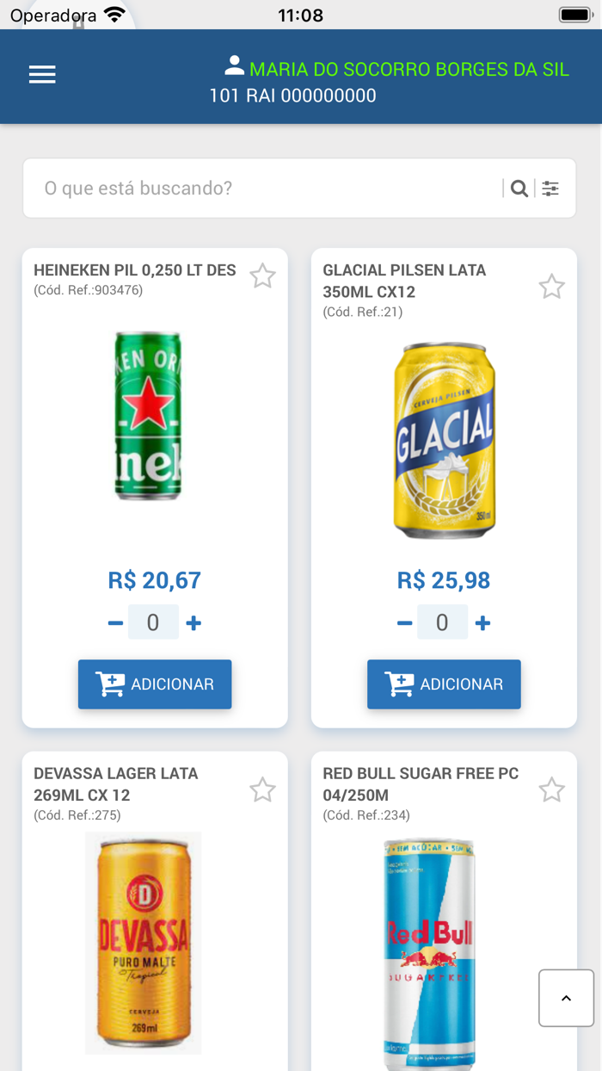Click the scroll-to-top chevron button
Viewport: 602px width, 1071px height.
566,998
